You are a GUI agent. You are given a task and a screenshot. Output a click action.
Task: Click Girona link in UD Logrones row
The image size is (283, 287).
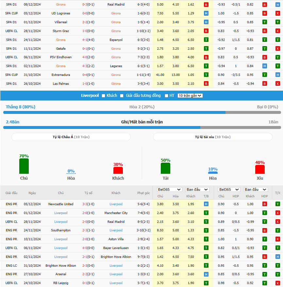pos(116,13)
